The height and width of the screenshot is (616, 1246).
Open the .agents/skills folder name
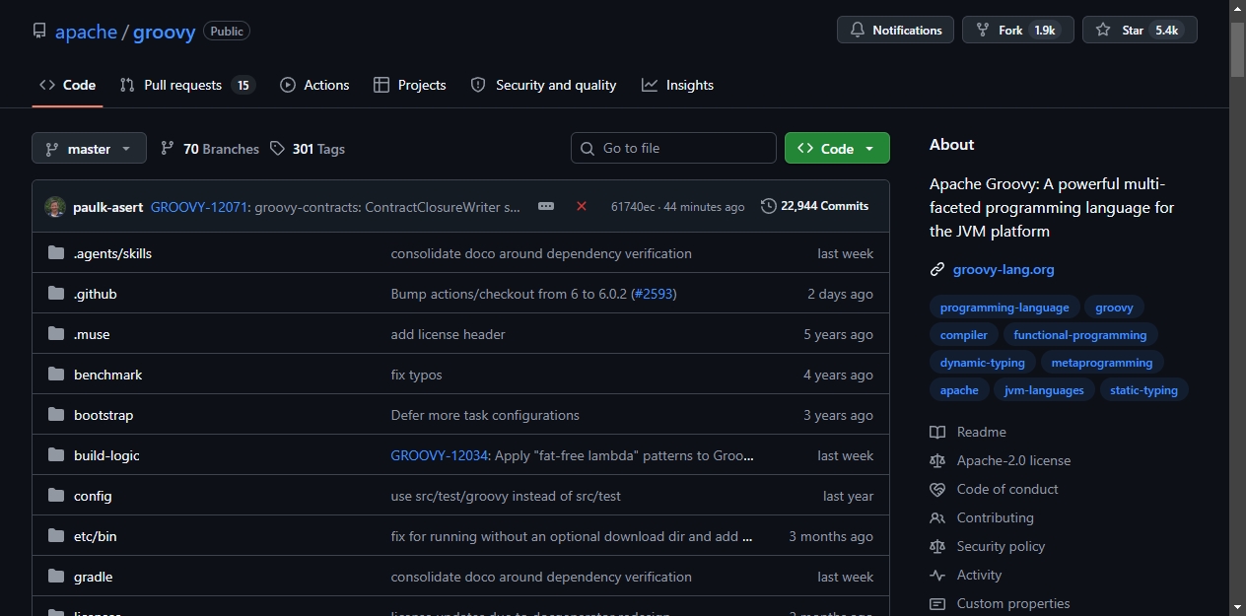click(112, 253)
